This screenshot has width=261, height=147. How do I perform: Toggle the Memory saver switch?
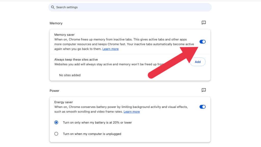click(202, 42)
